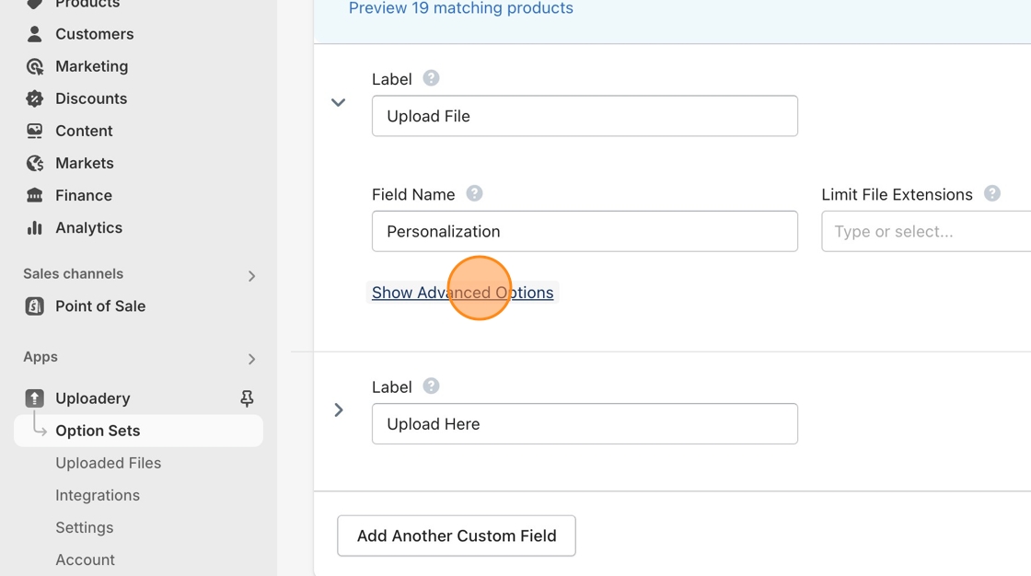Click the Customers person icon
This screenshot has width=1031, height=576.
coord(35,34)
